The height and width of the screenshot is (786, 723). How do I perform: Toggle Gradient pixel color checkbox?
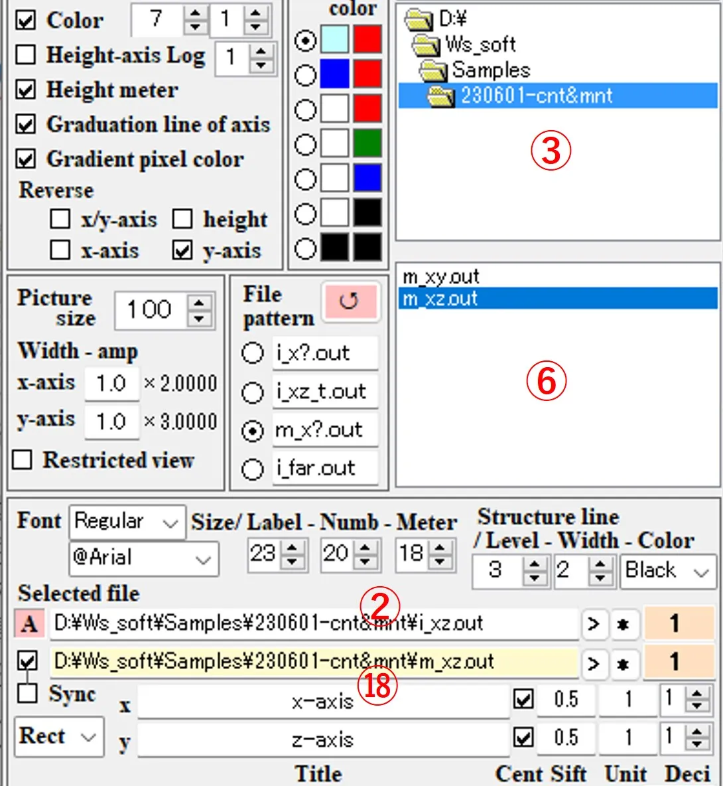pos(25,159)
